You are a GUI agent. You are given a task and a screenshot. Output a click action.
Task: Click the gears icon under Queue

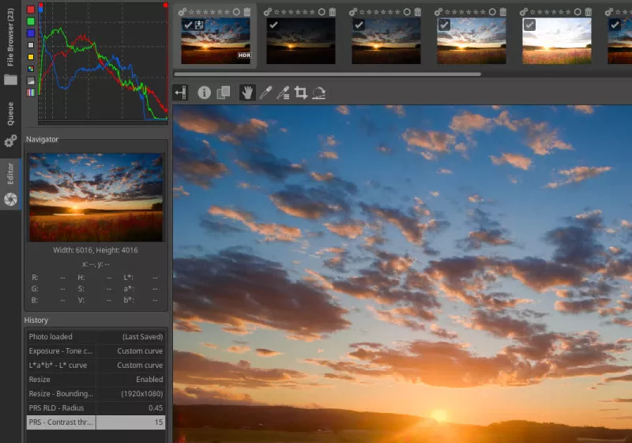click(10, 141)
